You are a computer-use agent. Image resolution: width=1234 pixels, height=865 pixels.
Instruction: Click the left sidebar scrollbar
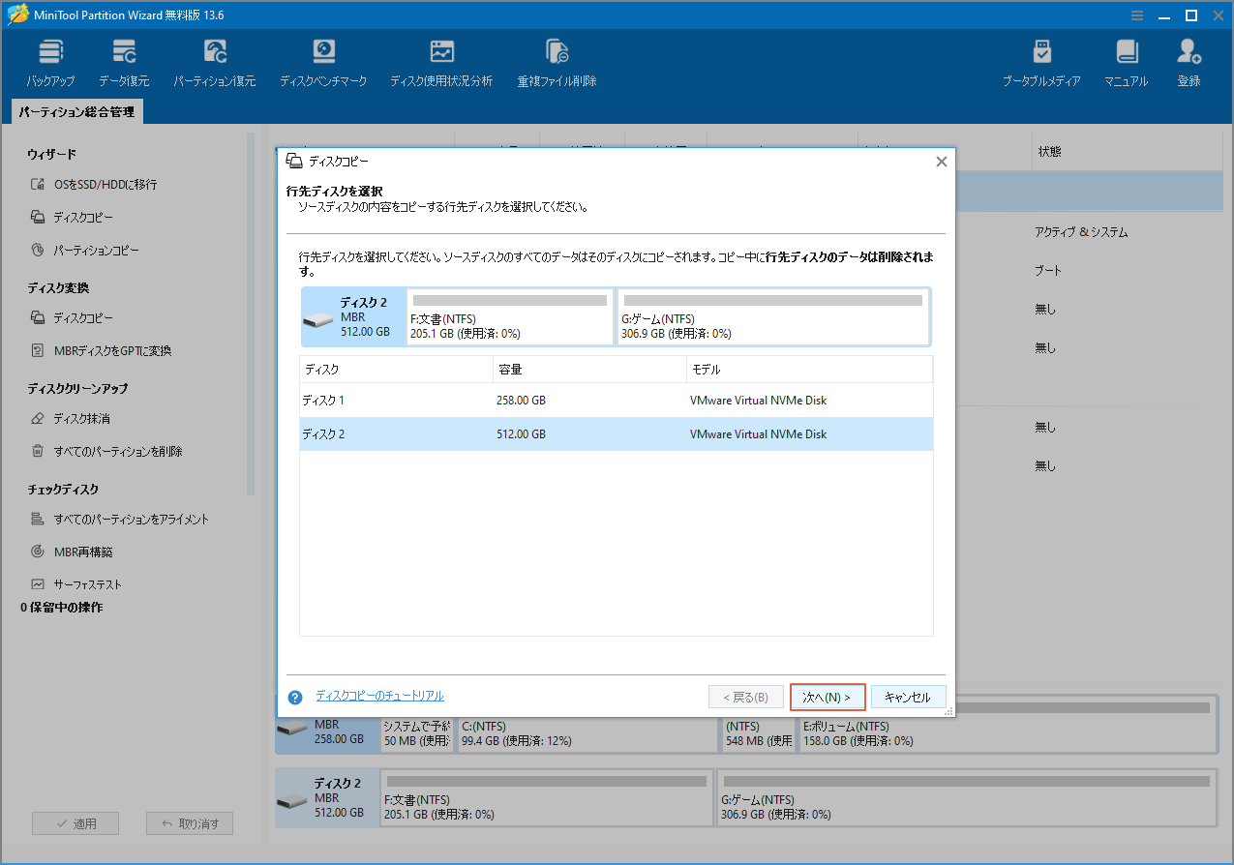click(x=251, y=314)
